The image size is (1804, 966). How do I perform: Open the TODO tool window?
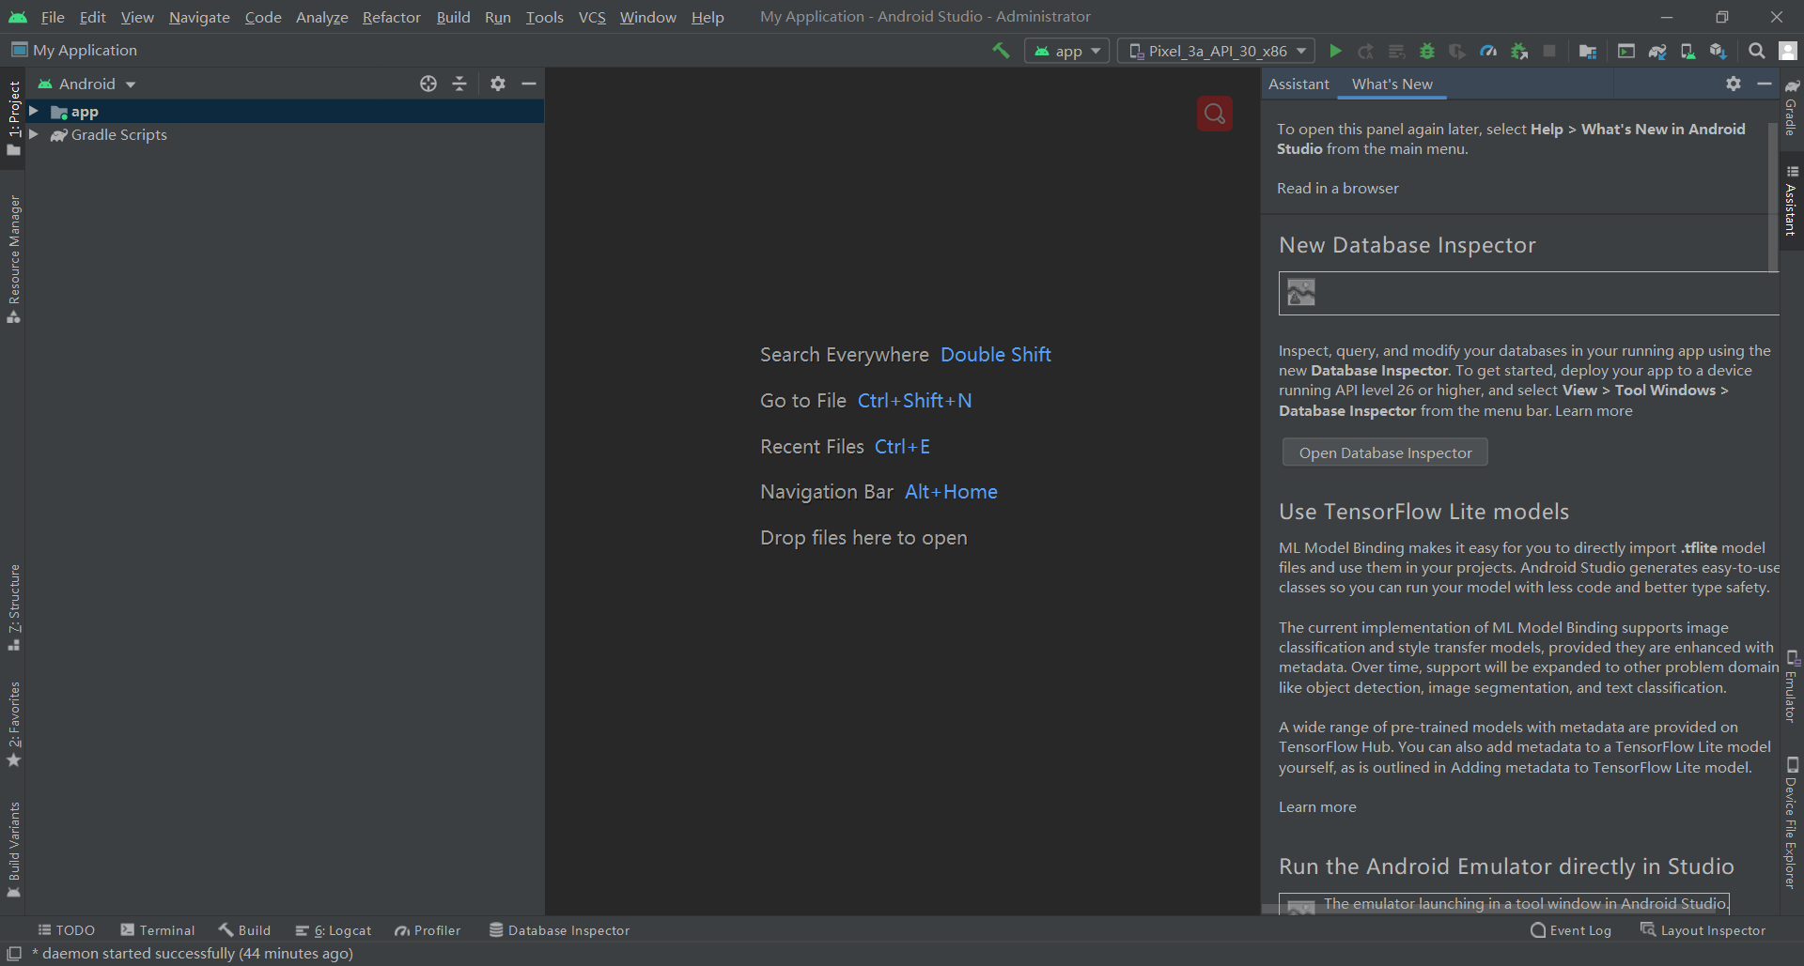pyautogui.click(x=66, y=930)
